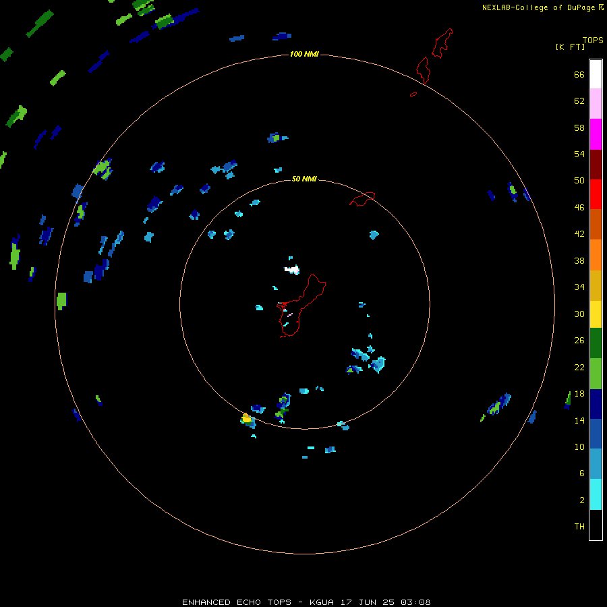This screenshot has height=607, width=607.
Task: Click the "46" legend value
Action: (x=579, y=208)
